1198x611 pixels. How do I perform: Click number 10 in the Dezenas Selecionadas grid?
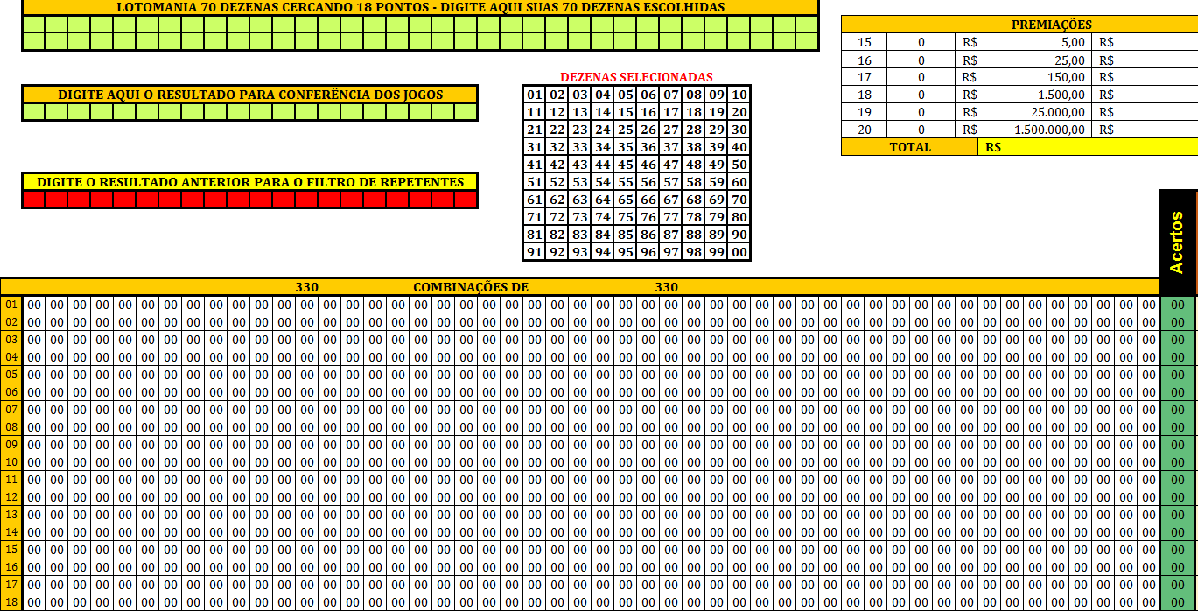click(x=739, y=95)
